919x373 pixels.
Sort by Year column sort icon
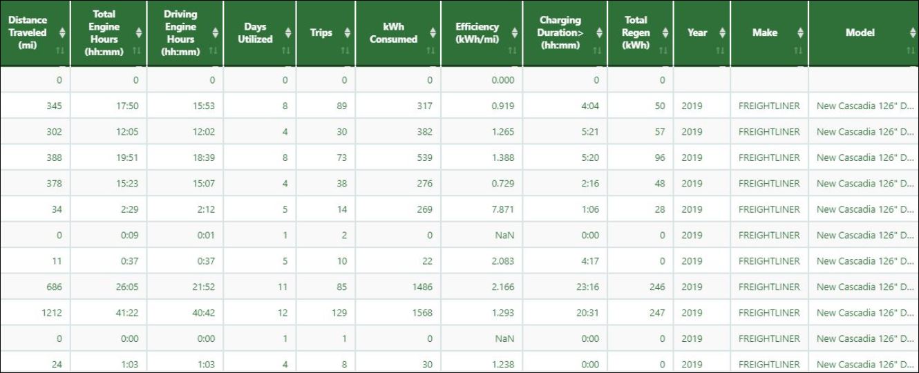coord(721,32)
